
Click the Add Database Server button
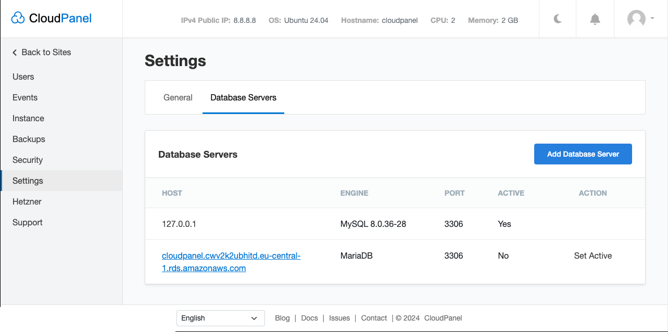click(583, 154)
